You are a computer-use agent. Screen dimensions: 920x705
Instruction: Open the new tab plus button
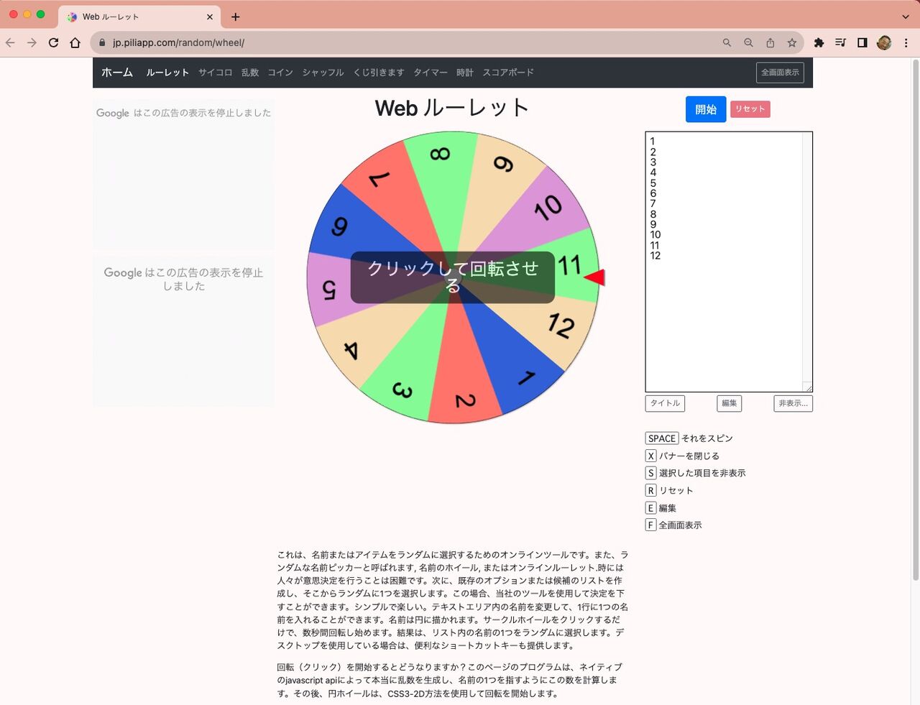(235, 17)
